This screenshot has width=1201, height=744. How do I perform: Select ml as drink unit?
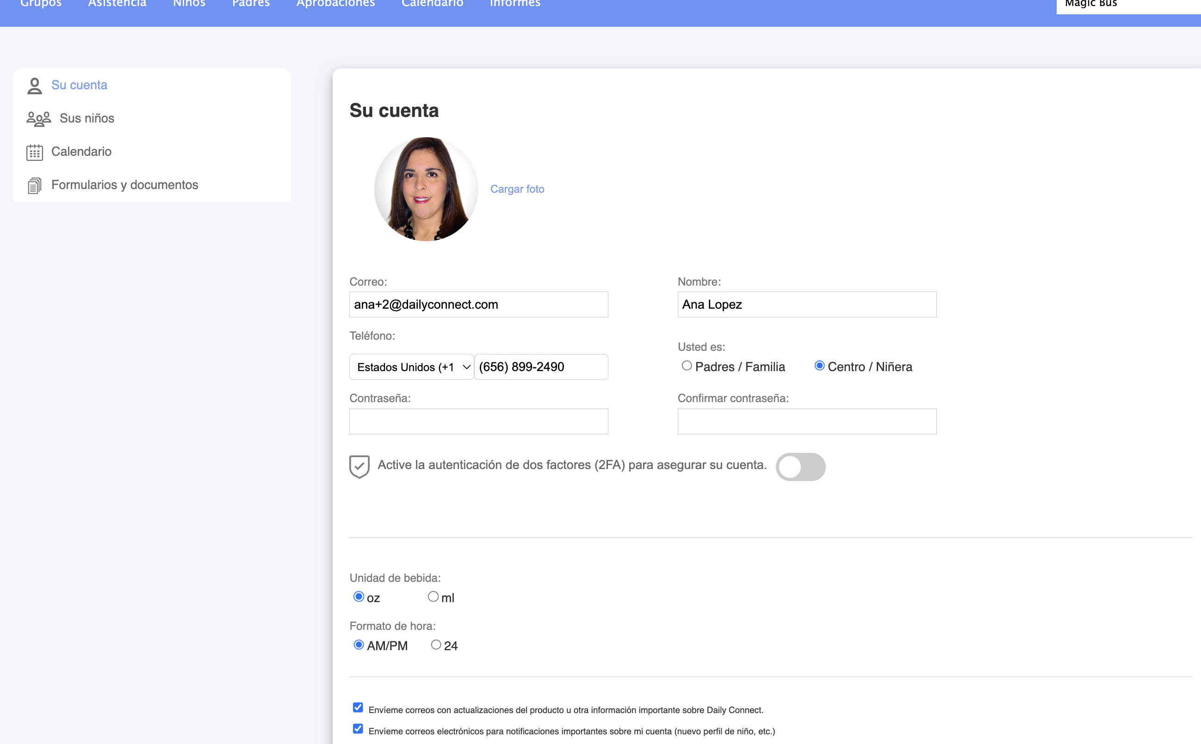click(433, 597)
